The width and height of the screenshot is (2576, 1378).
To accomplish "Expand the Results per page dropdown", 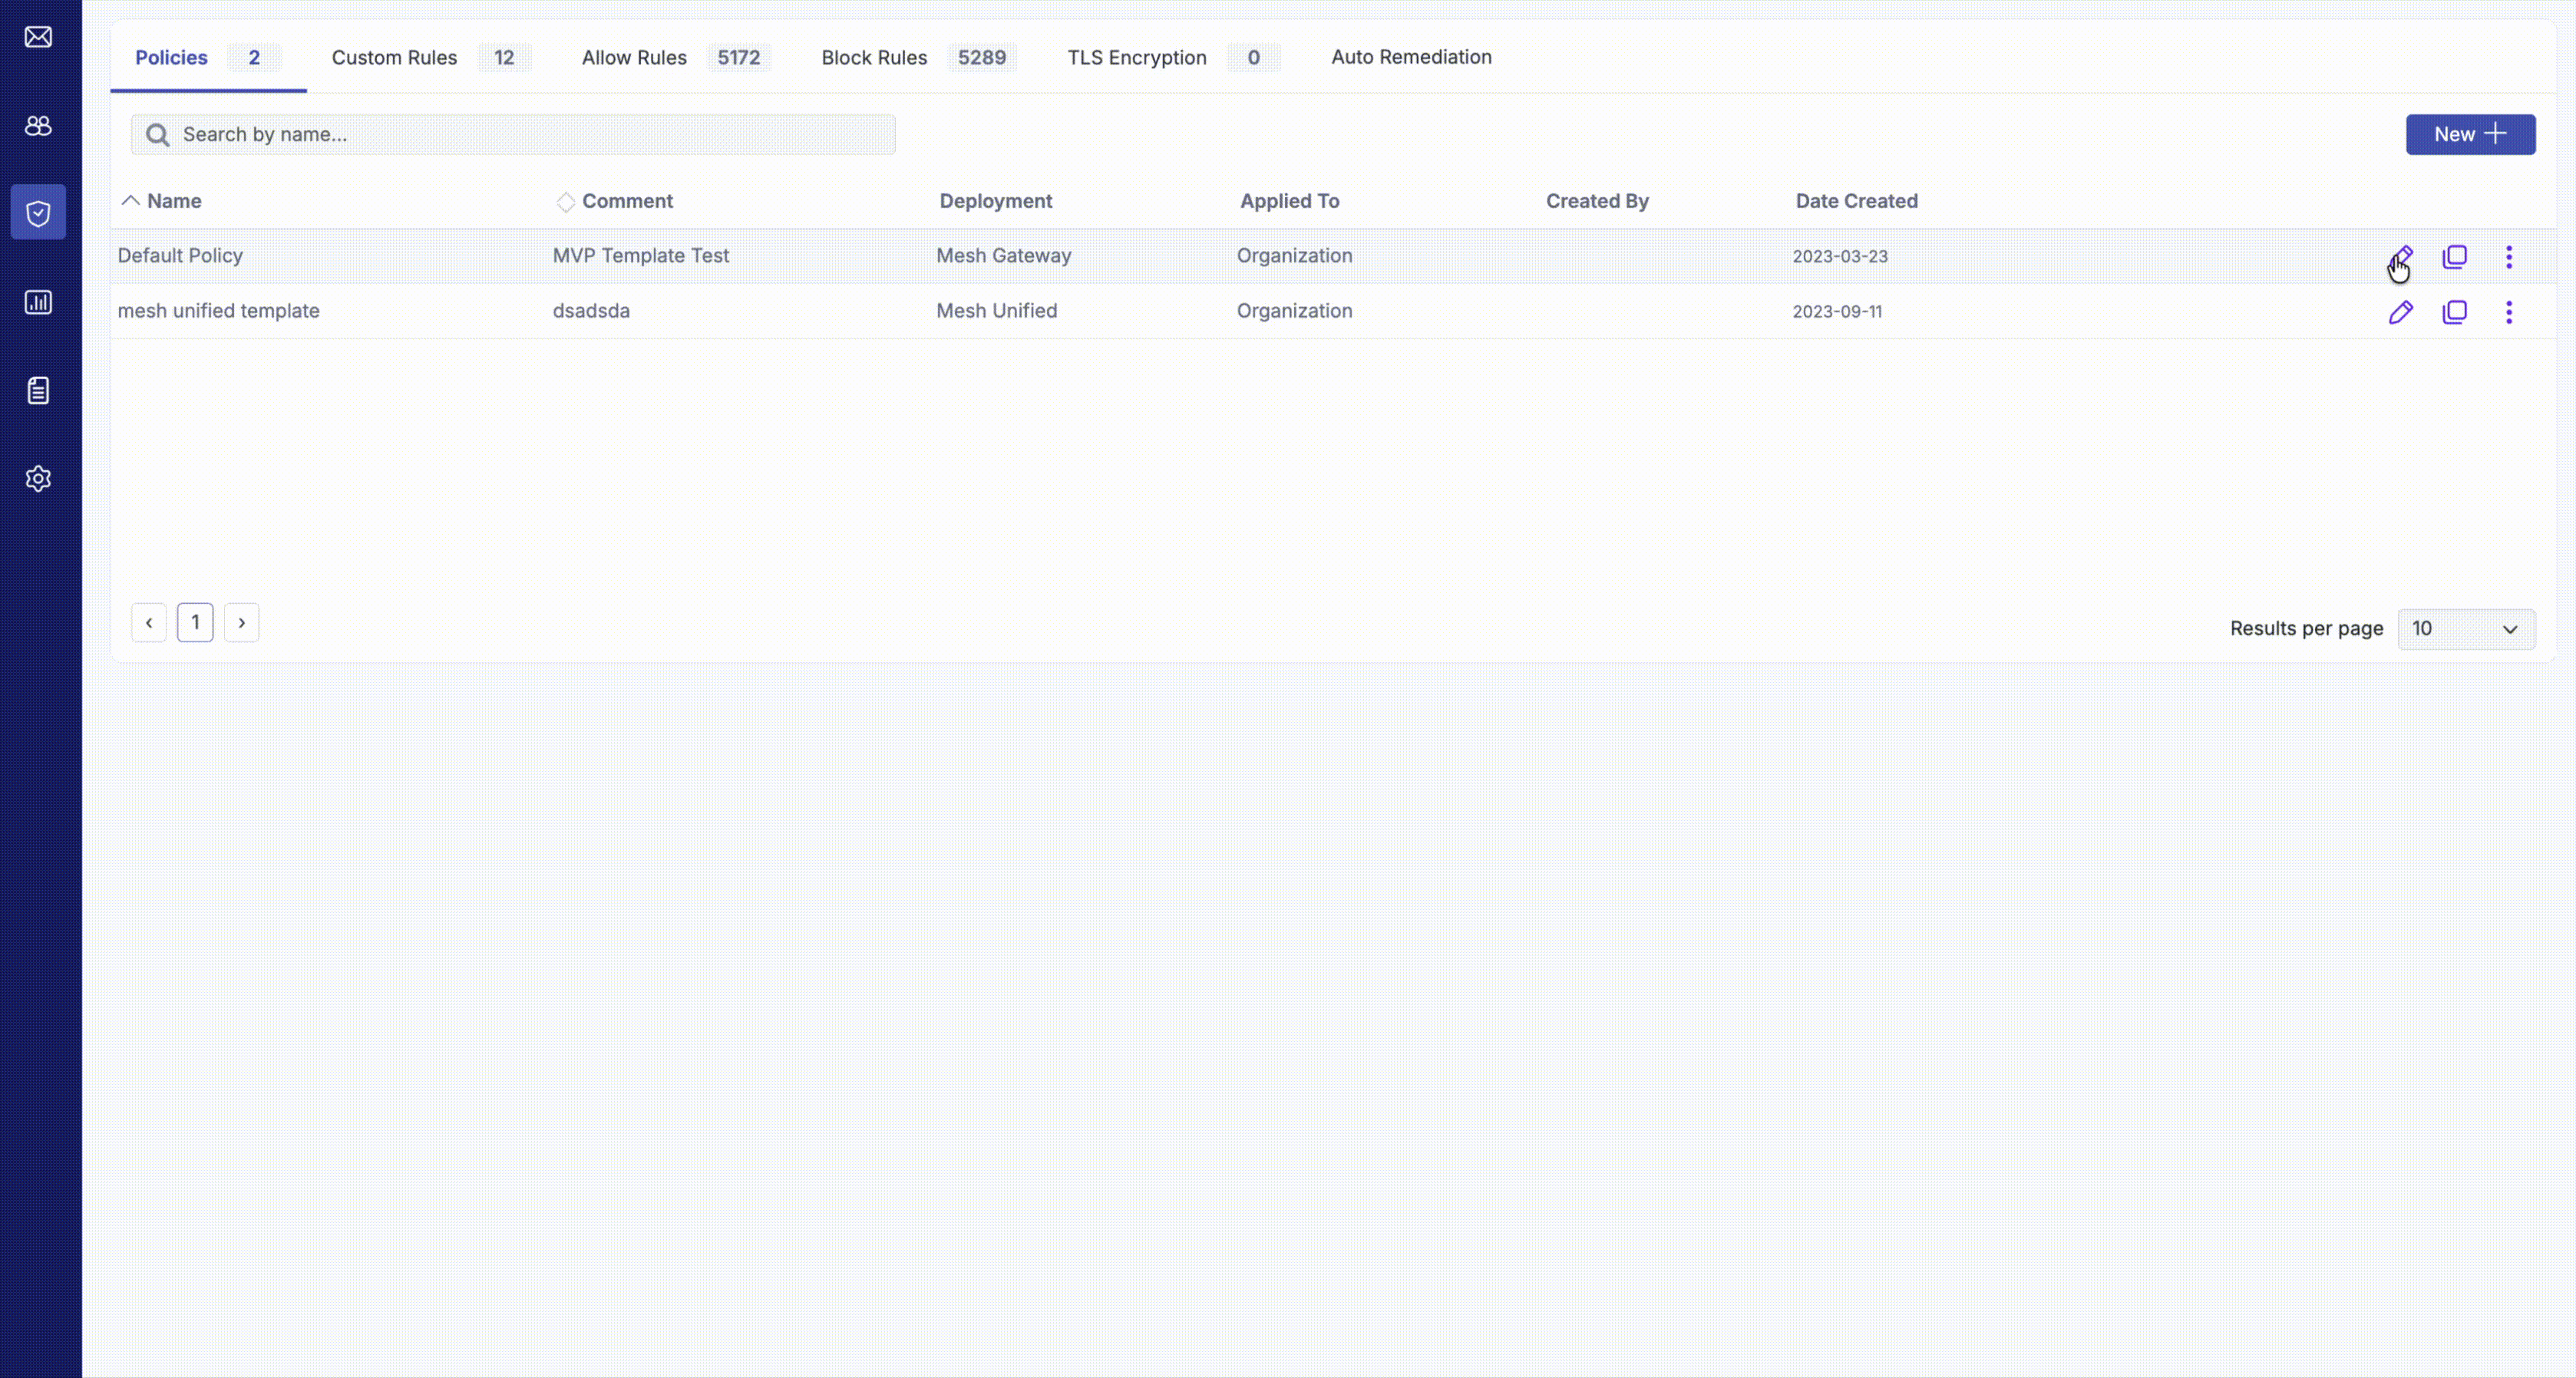I will (x=2466, y=628).
